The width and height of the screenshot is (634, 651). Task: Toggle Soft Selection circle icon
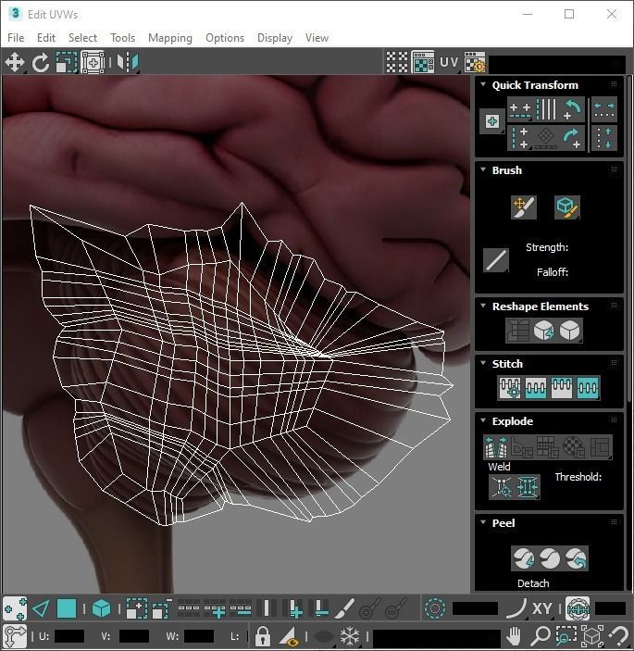click(x=435, y=609)
